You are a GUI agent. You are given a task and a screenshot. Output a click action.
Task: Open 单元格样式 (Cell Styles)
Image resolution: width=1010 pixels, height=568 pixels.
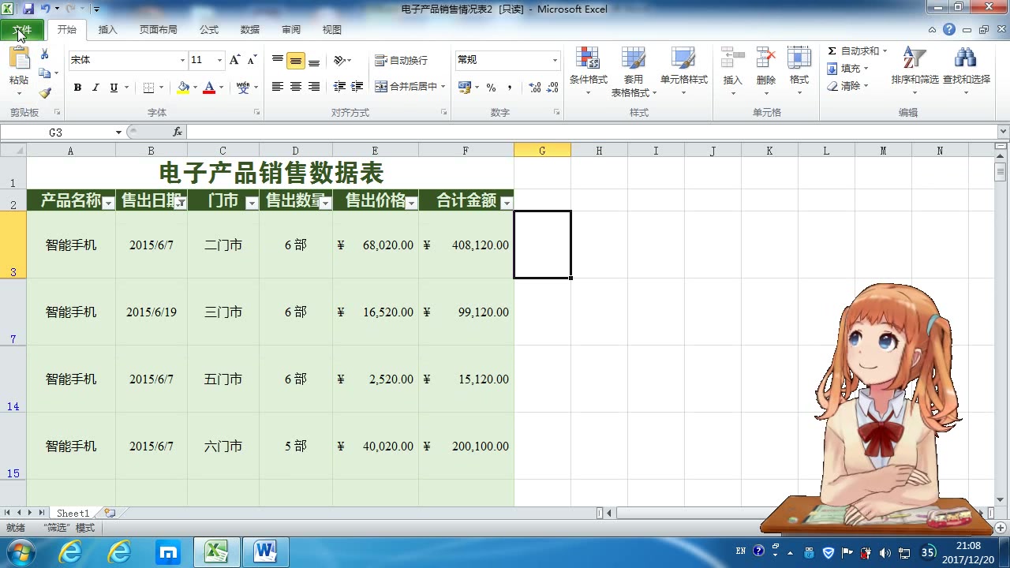tap(683, 71)
